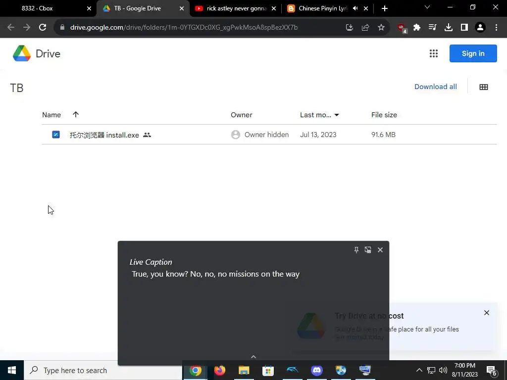This screenshot has width=507, height=380.
Task: Close the 8332 Cbox tab
Action: [89, 8]
